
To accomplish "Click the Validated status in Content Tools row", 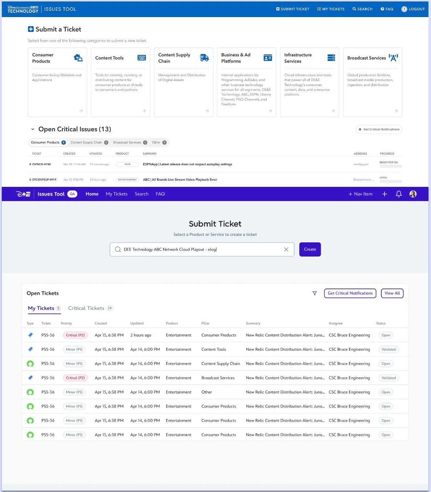I will tap(389, 349).
